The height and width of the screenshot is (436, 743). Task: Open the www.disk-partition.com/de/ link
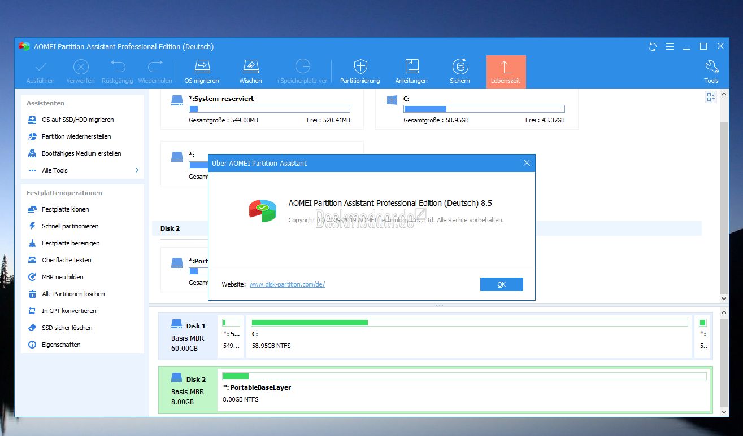(x=287, y=284)
